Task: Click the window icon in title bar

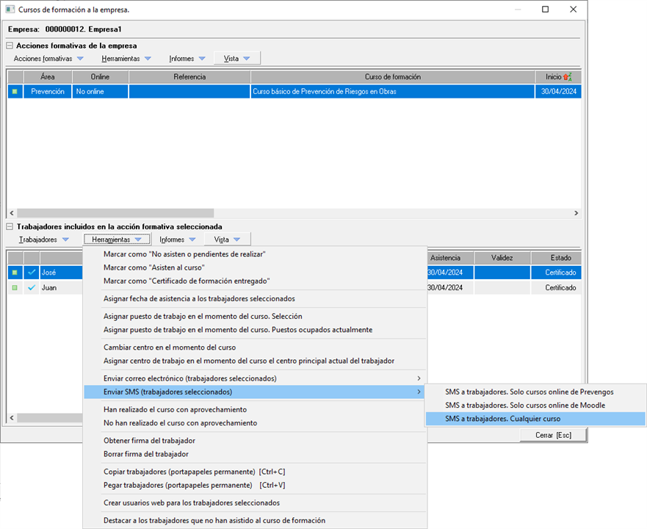Action: click(x=9, y=10)
